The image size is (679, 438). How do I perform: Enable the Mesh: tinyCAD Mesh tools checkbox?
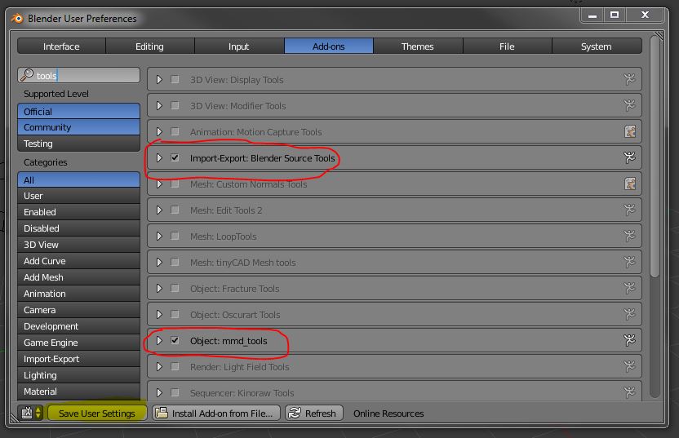click(175, 262)
